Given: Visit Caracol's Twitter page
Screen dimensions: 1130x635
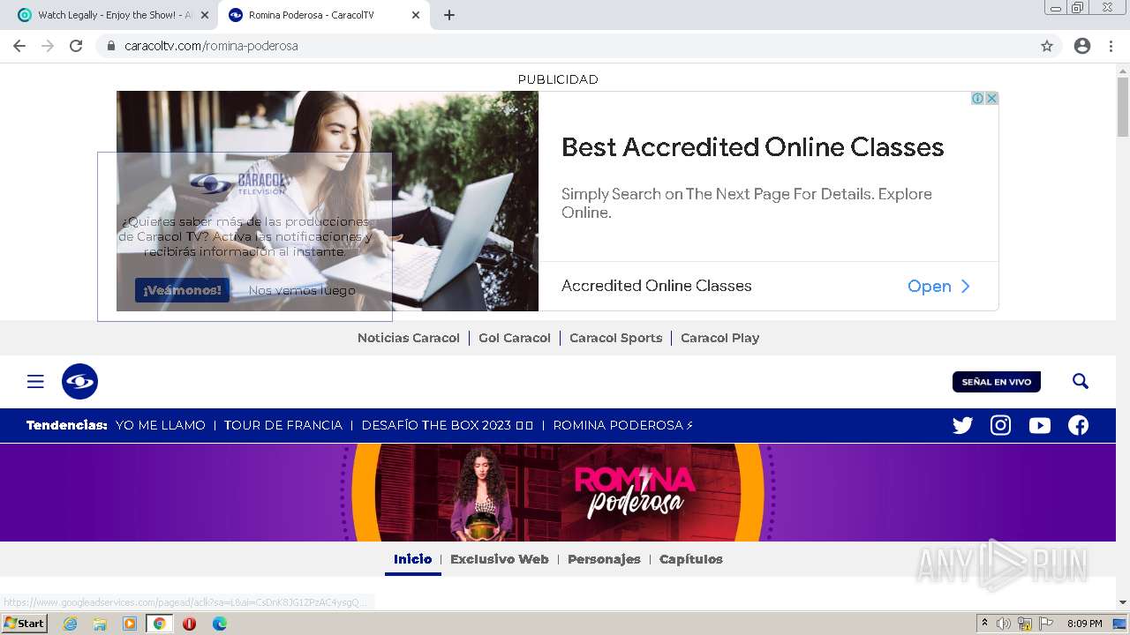Looking at the screenshot, I should (962, 425).
